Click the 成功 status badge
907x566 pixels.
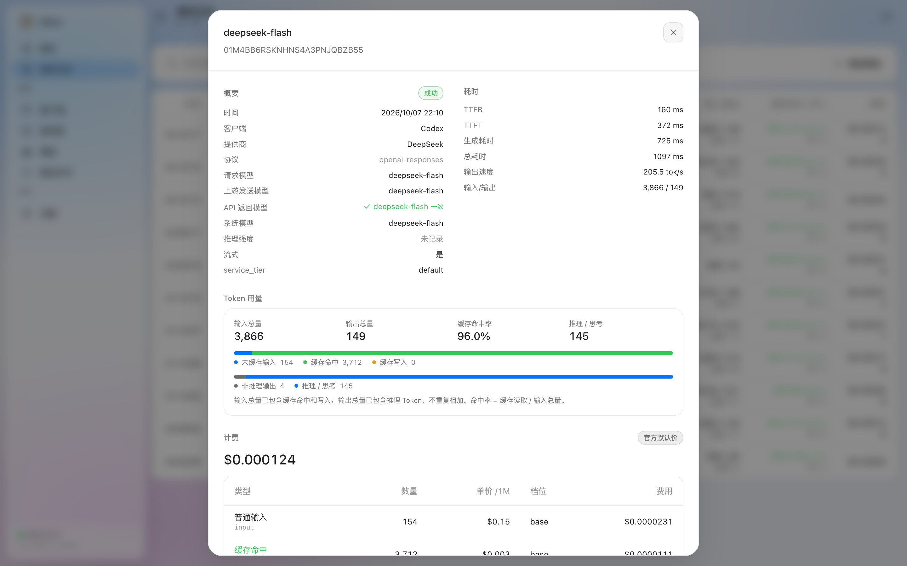(431, 93)
